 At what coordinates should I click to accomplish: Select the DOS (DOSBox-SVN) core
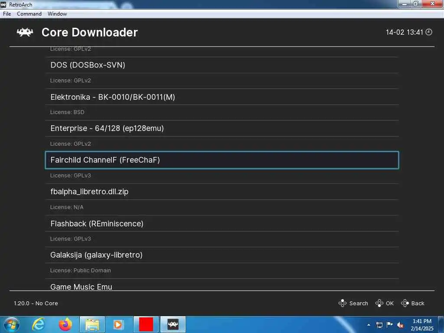(x=222, y=65)
